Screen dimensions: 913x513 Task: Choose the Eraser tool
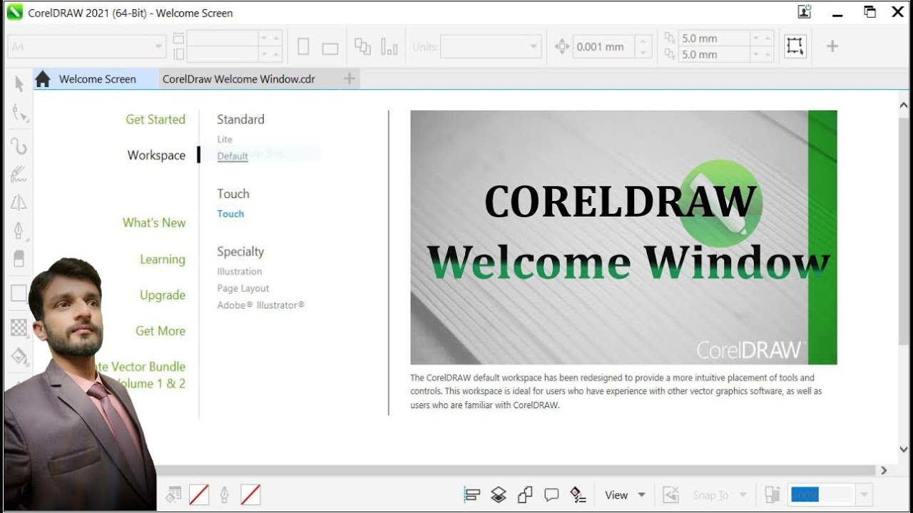[19, 258]
